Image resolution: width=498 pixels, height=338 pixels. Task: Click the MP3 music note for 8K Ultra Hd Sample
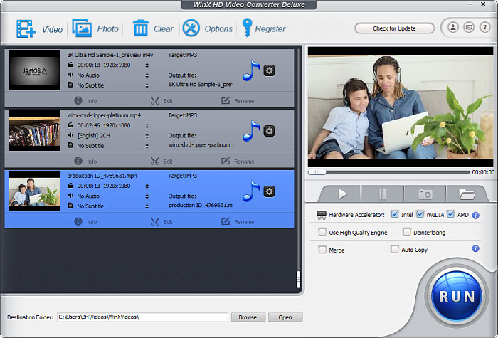tap(251, 70)
